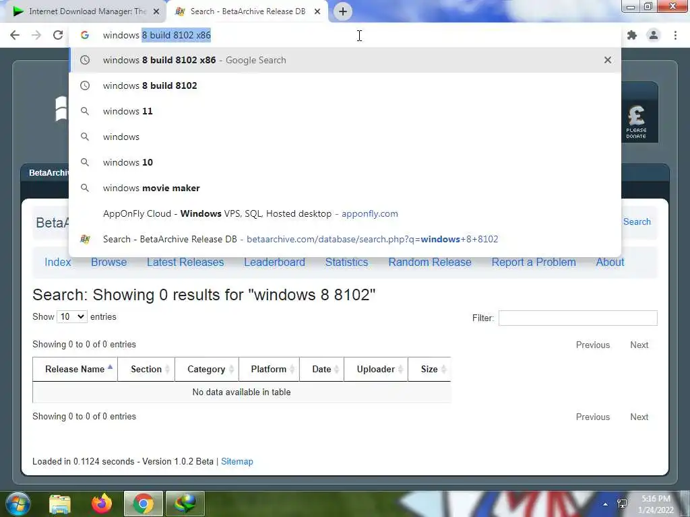Click the 'No data available in table' row
The height and width of the screenshot is (517, 690).
(242, 392)
